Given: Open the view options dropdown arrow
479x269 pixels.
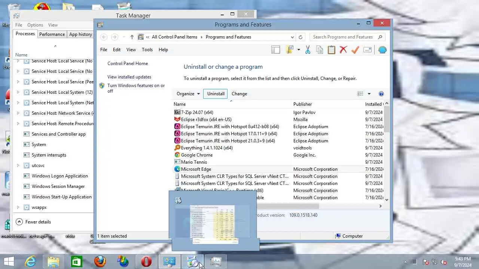Looking at the screenshot, I should click(x=369, y=94).
